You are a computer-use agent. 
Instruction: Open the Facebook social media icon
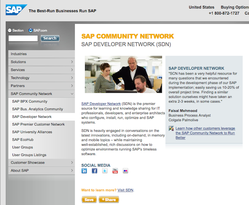point(95,171)
